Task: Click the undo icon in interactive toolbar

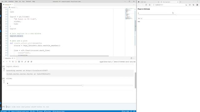Action: 10,62
